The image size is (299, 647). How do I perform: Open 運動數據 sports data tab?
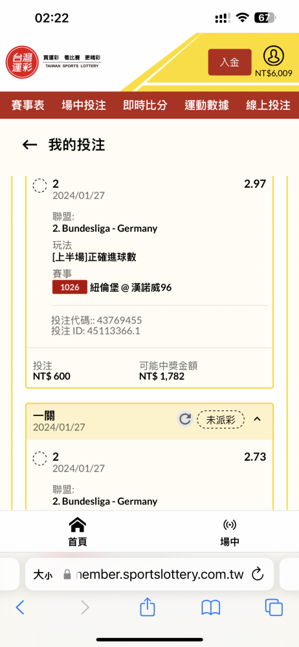pos(206,105)
